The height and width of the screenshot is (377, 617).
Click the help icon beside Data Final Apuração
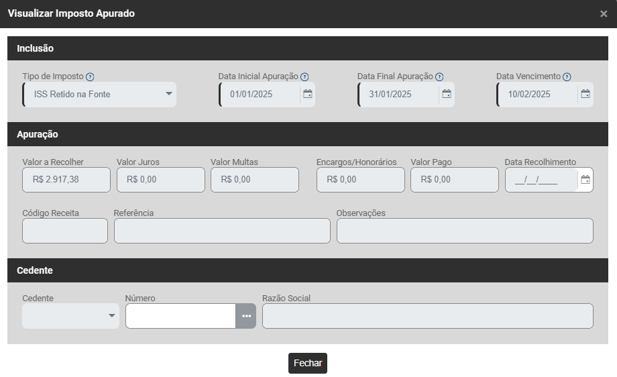tap(439, 76)
